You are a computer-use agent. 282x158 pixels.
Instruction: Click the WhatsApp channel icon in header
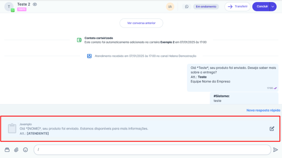click(x=187, y=7)
